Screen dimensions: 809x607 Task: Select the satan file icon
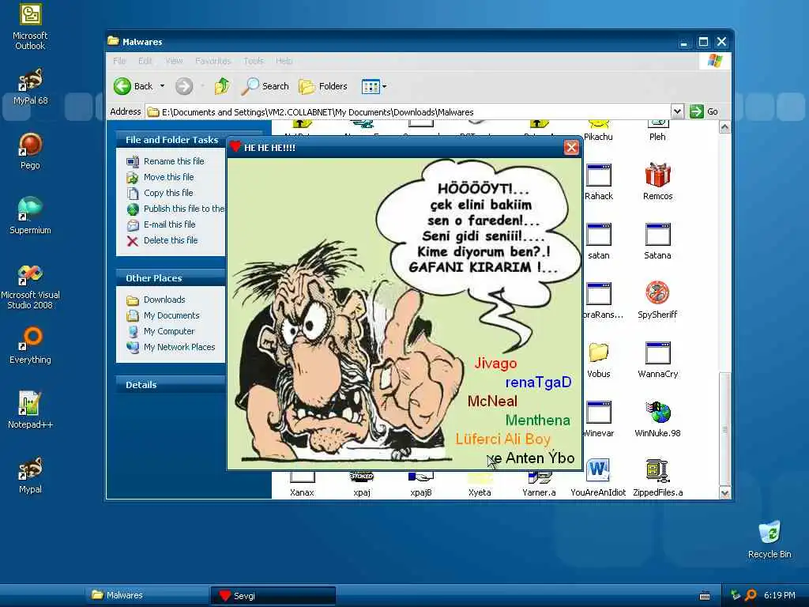[x=599, y=240]
